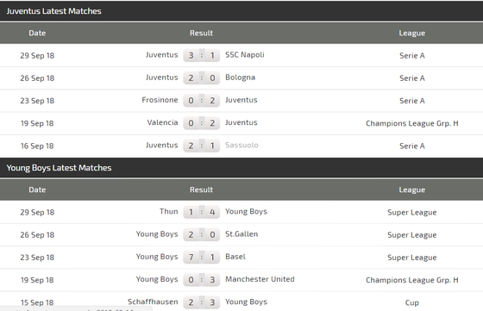Open the Valencia 0:2 Juventus score box
Viewport: 483px width, 311px height.
[x=202, y=123]
